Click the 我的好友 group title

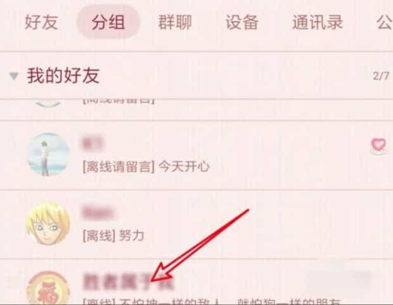[x=63, y=75]
